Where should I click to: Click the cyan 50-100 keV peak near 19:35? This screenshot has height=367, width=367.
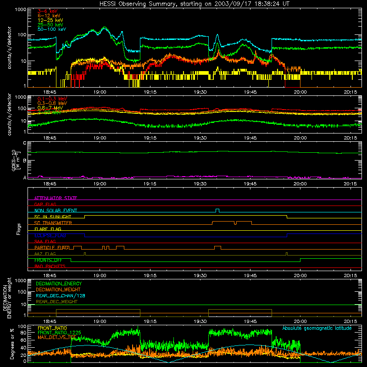[x=217, y=35]
